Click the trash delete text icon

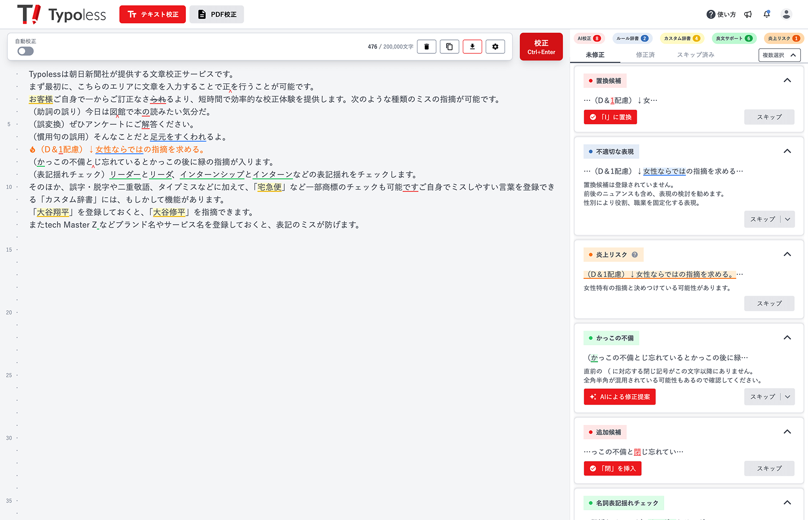tap(426, 47)
